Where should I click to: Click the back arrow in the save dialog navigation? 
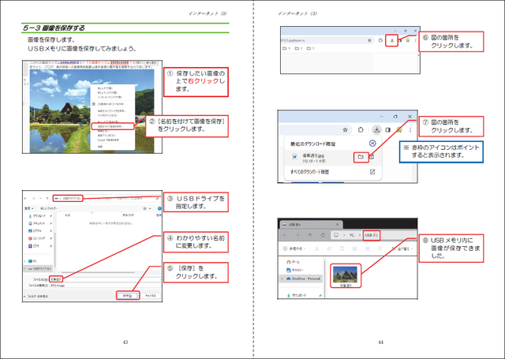point(25,198)
